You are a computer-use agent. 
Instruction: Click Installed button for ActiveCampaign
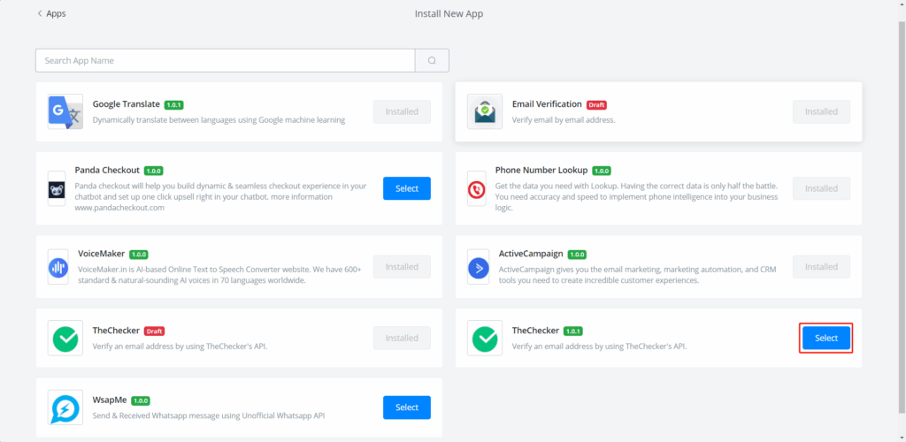[821, 267]
